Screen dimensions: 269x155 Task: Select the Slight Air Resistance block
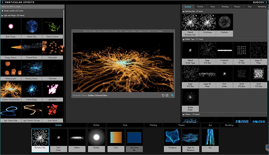[x=191, y=140]
